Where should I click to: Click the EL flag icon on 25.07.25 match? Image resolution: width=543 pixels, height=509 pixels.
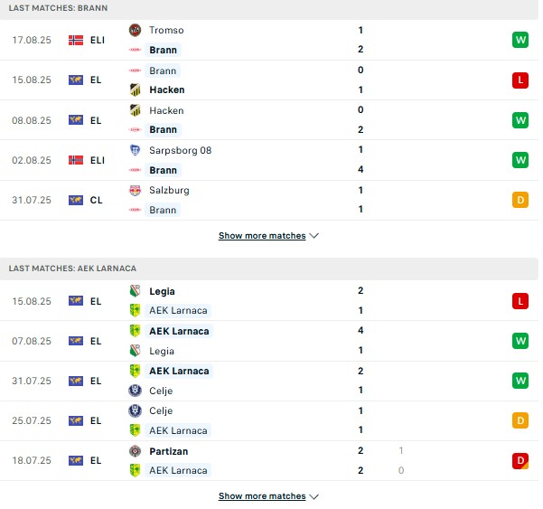[76, 420]
